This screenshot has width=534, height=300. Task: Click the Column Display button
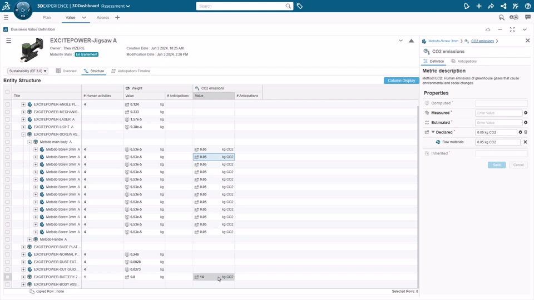coord(401,81)
